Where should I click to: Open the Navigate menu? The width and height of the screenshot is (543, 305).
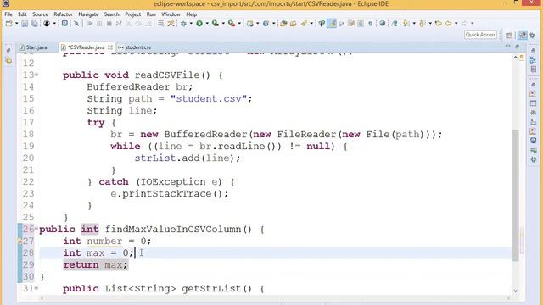point(88,14)
